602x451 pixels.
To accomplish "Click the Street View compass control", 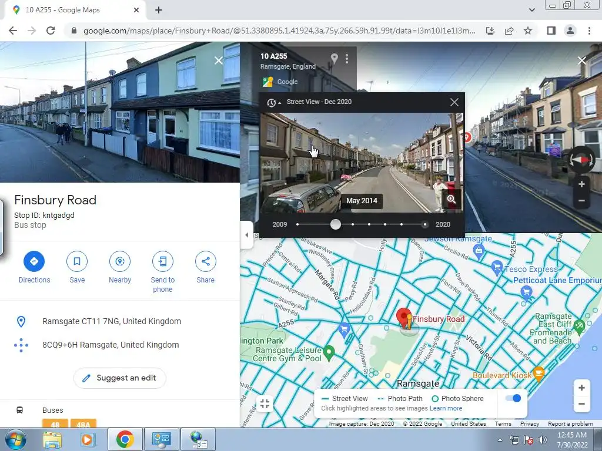I will (x=581, y=160).
